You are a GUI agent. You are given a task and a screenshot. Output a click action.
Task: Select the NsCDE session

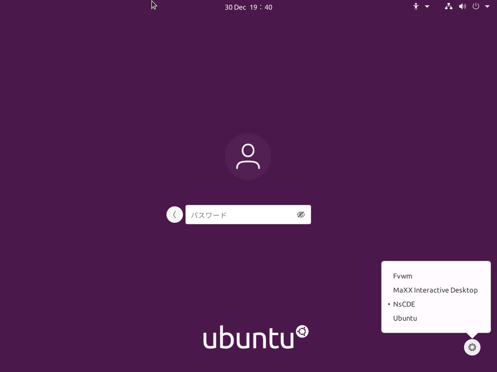point(436,304)
